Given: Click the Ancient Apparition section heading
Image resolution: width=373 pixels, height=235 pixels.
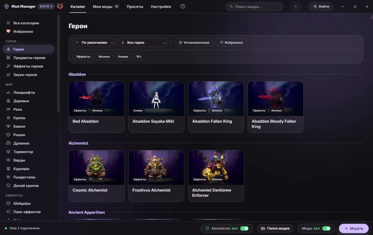Looking at the screenshot, I should point(87,212).
